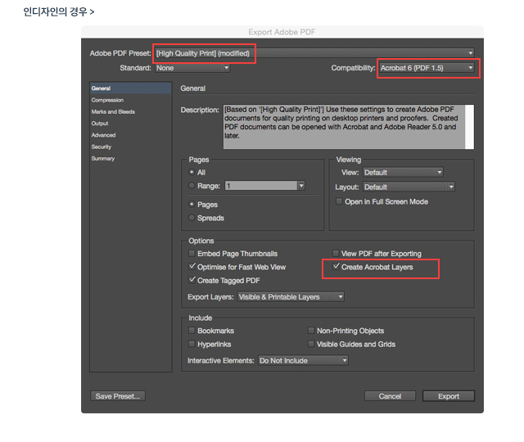Enable Non-Printing Objects checkbox
The width and height of the screenshot is (524, 442).
(x=311, y=331)
